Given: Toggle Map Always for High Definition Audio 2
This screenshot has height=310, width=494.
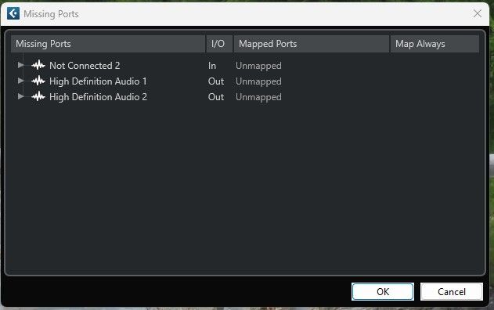Looking at the screenshot, I should [x=435, y=97].
